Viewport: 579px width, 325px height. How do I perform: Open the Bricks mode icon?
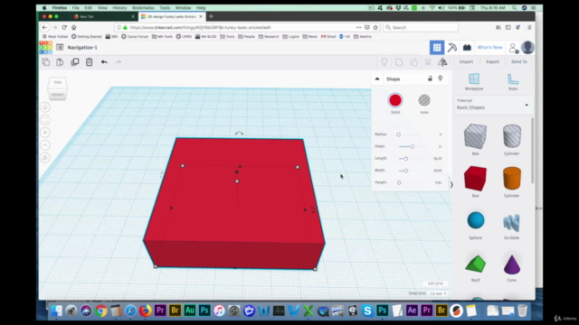click(467, 48)
